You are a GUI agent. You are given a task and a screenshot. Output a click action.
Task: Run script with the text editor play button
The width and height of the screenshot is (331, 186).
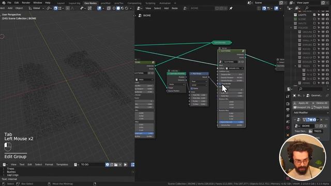coord(125,164)
